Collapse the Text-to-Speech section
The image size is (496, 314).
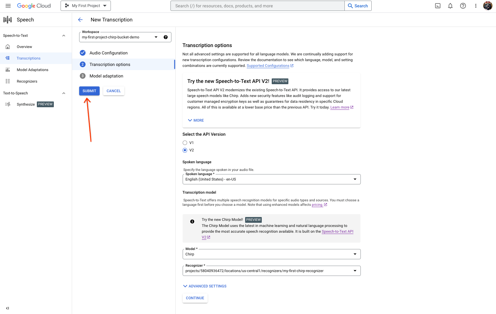(x=64, y=93)
